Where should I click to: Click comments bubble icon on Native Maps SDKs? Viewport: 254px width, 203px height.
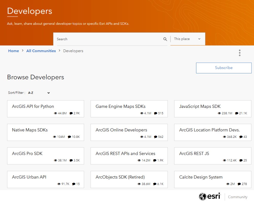(69, 137)
